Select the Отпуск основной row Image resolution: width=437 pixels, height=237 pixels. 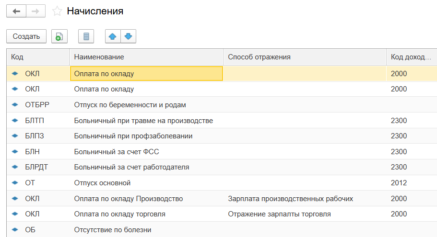(x=222, y=183)
